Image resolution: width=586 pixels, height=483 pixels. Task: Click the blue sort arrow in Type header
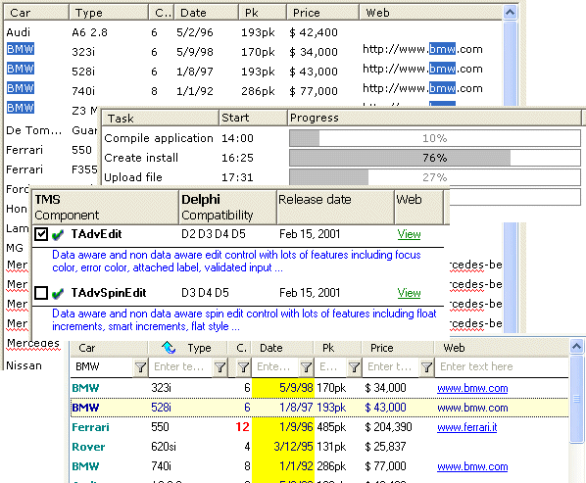[x=169, y=348]
